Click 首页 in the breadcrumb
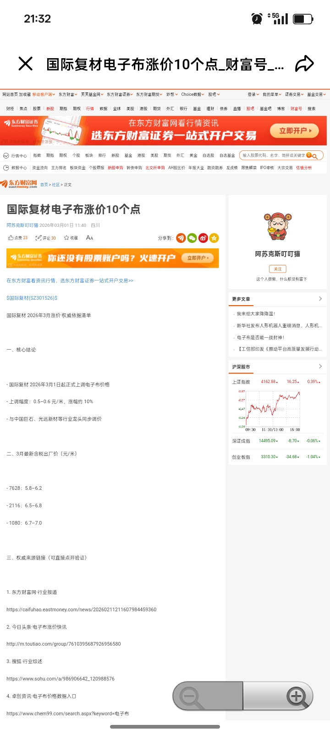The height and width of the screenshot is (735, 330). point(44,185)
